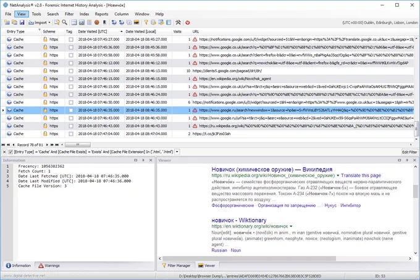
Task: Open новичок - Wiktionary result link
Action: (x=239, y=220)
